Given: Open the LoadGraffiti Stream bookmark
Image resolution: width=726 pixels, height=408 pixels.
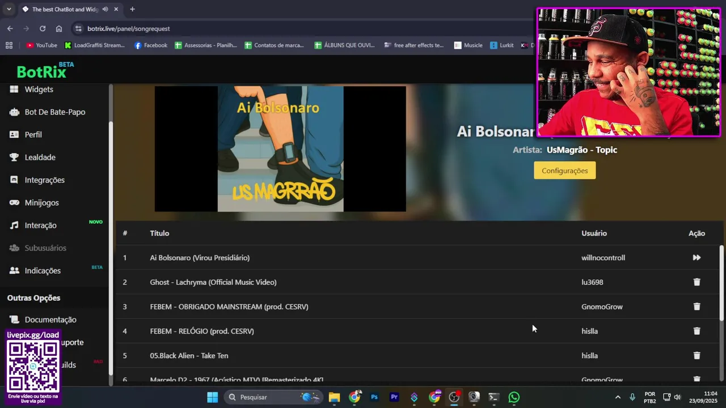Looking at the screenshot, I should point(95,45).
